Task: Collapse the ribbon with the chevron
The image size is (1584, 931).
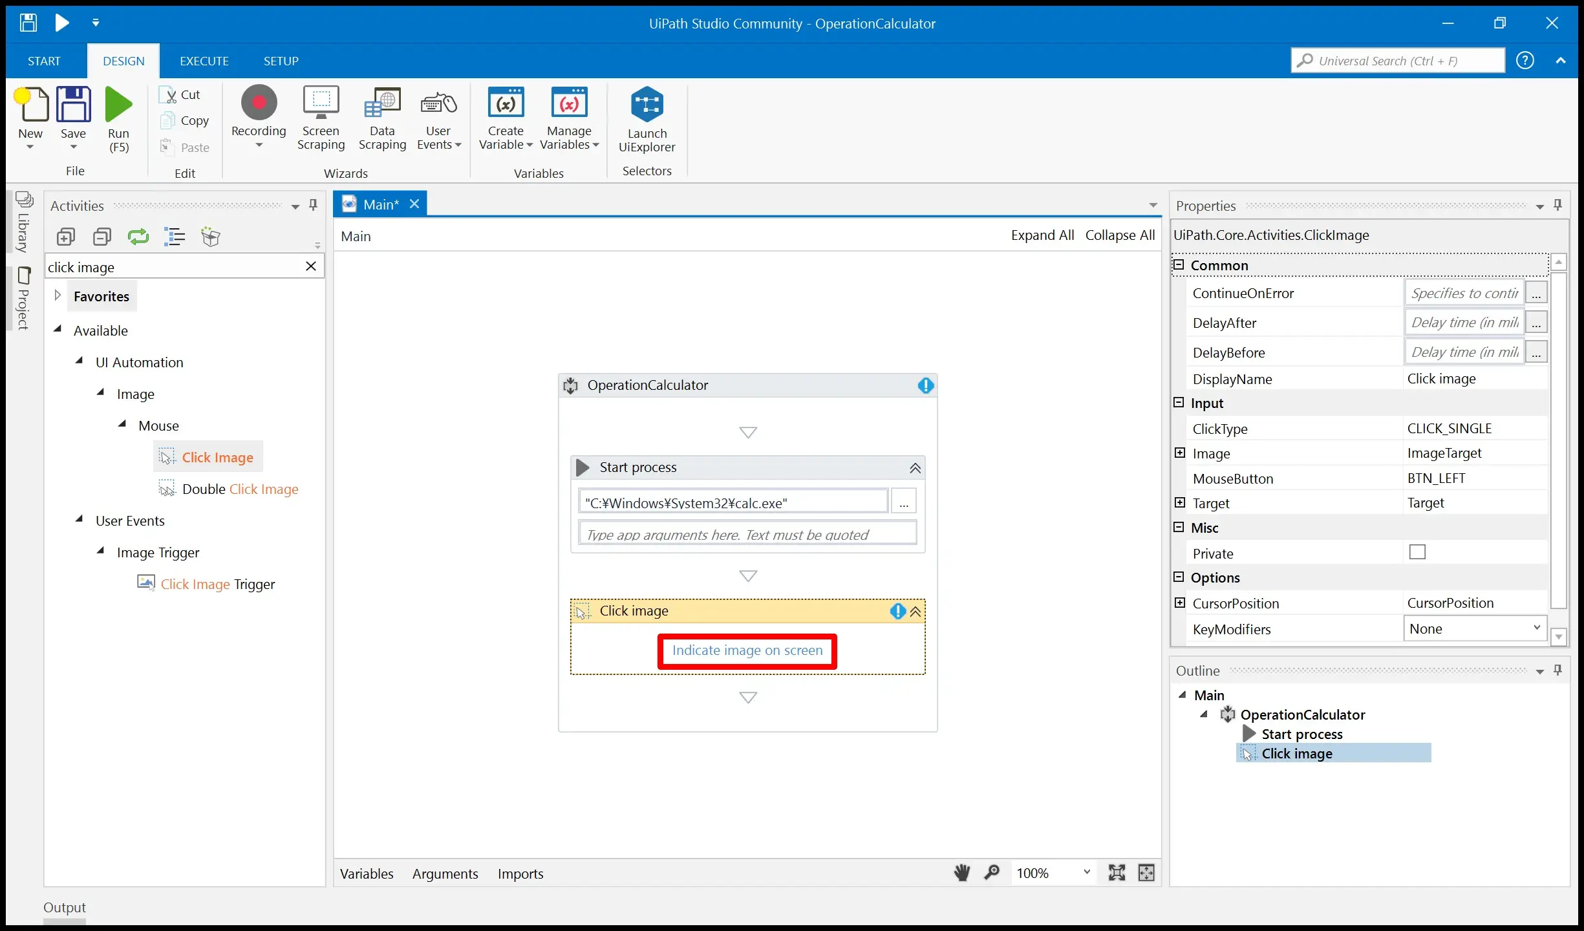Action: pos(1561,61)
